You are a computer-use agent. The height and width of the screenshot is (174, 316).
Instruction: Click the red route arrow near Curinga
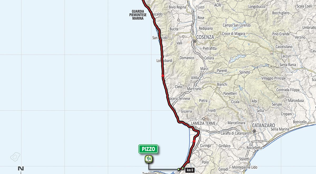coord(194,141)
